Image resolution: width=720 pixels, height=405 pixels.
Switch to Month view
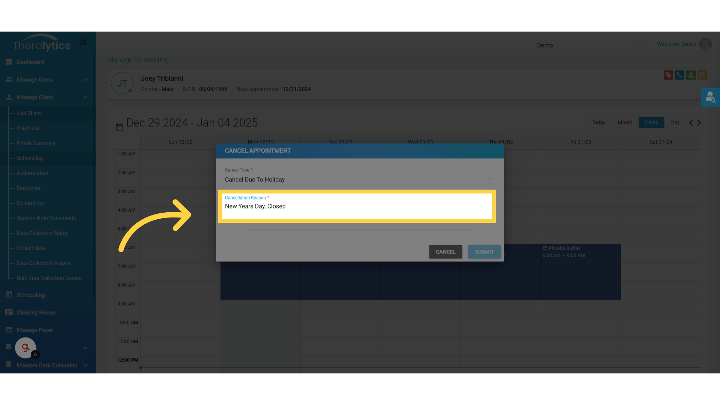pyautogui.click(x=625, y=123)
